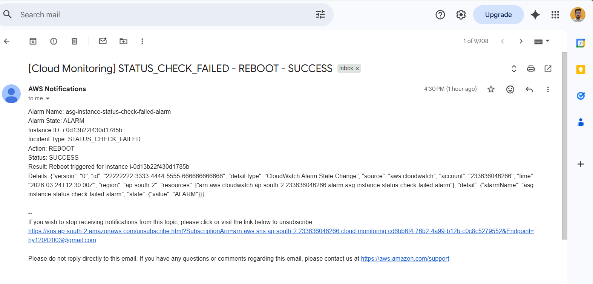
Task: Delete the current email
Action: click(x=74, y=41)
